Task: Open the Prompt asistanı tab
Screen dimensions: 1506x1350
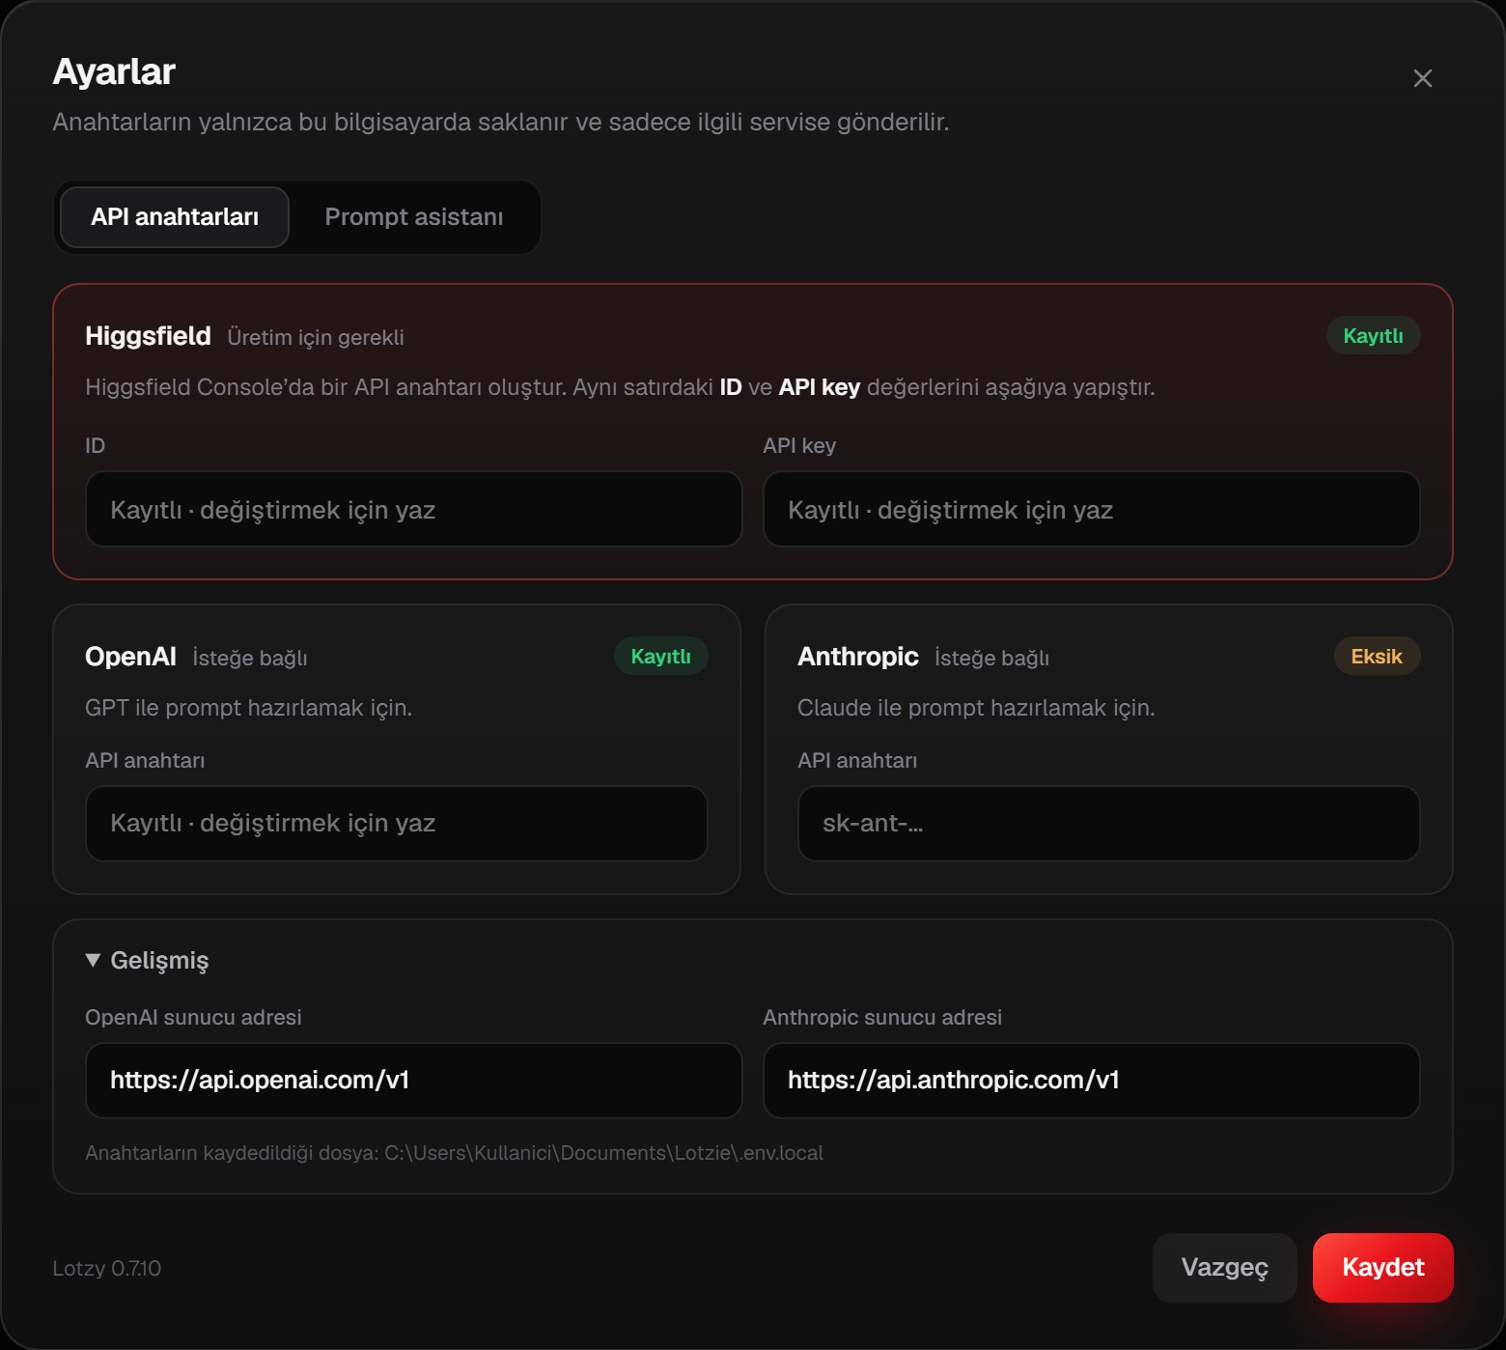Action: click(414, 217)
